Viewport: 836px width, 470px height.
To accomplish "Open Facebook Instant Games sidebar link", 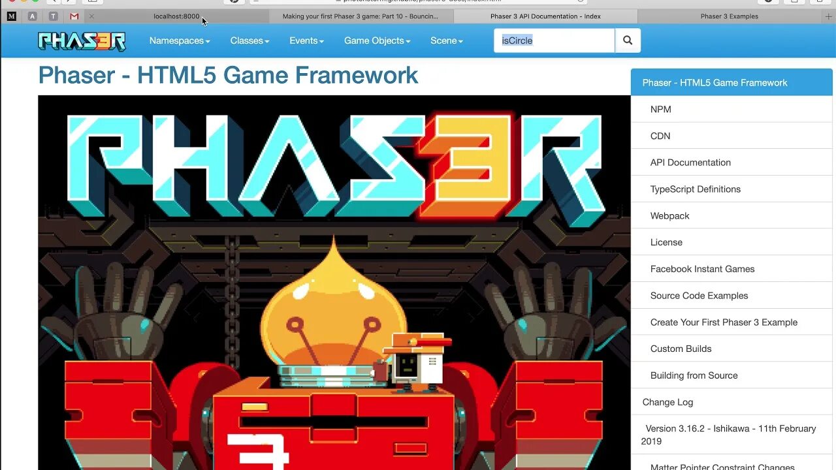I will 731,269.
